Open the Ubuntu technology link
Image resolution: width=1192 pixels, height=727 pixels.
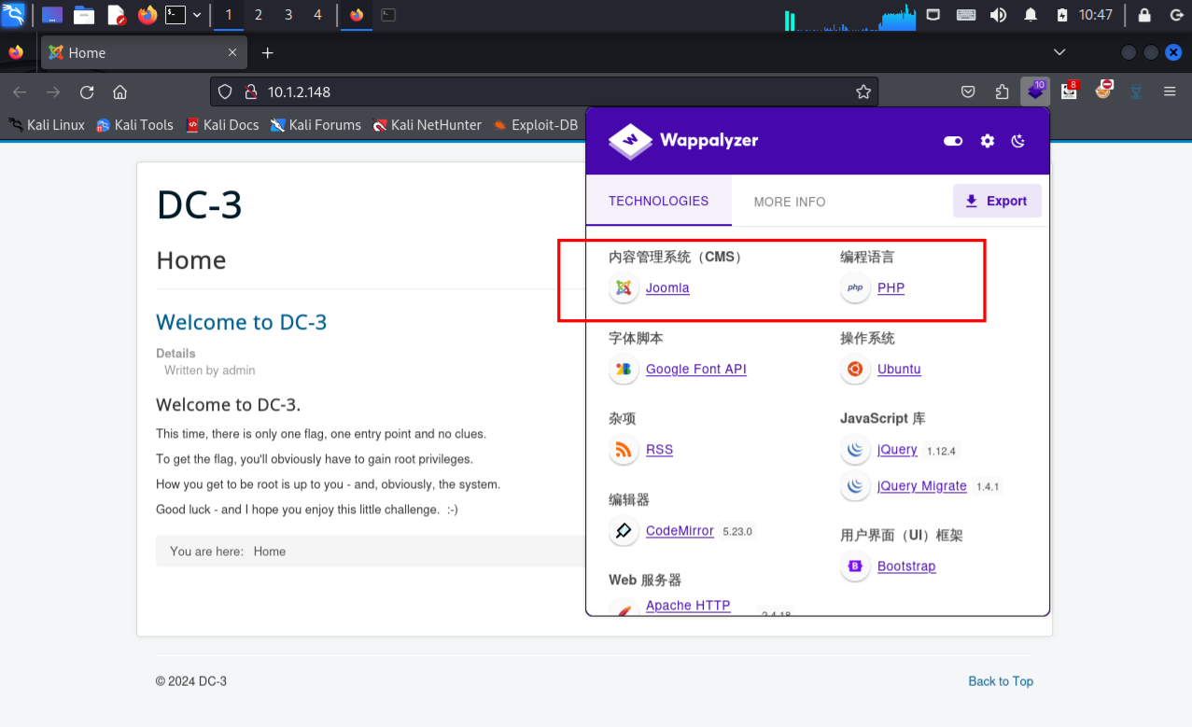click(x=899, y=369)
